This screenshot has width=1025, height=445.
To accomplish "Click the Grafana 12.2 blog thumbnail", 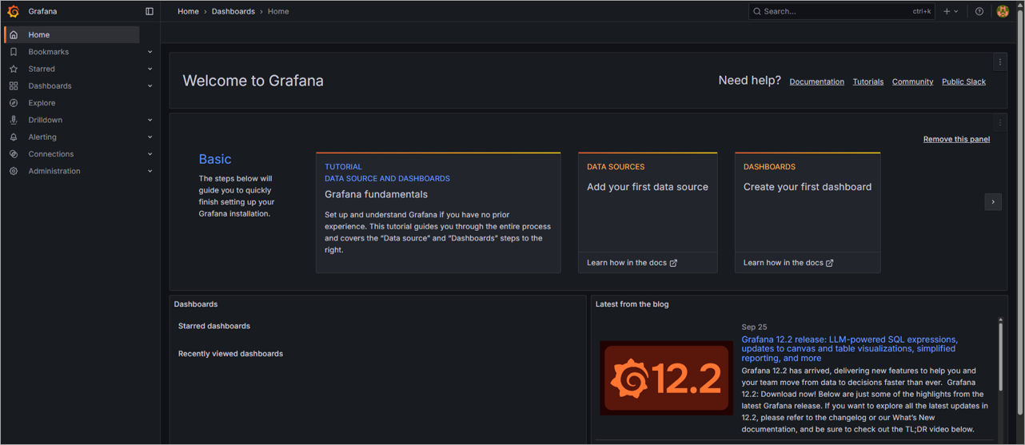I will [666, 378].
